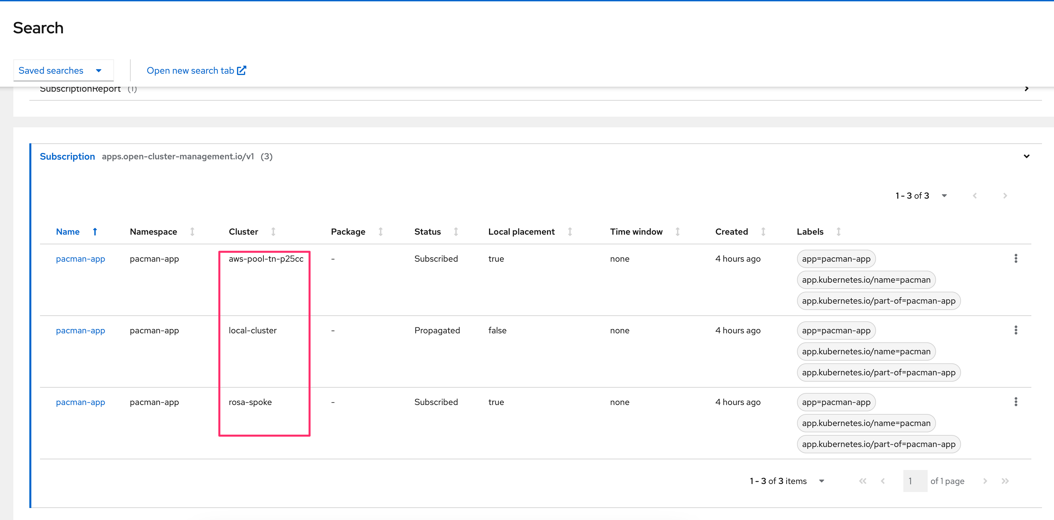This screenshot has height=520, width=1054.
Task: Sort table by Name column
Action: pyautogui.click(x=68, y=232)
